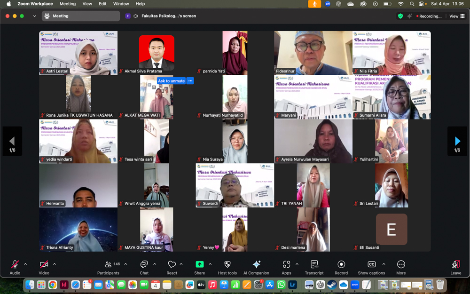Open the View layout dropdown
This screenshot has height=294, width=470.
[457, 16]
